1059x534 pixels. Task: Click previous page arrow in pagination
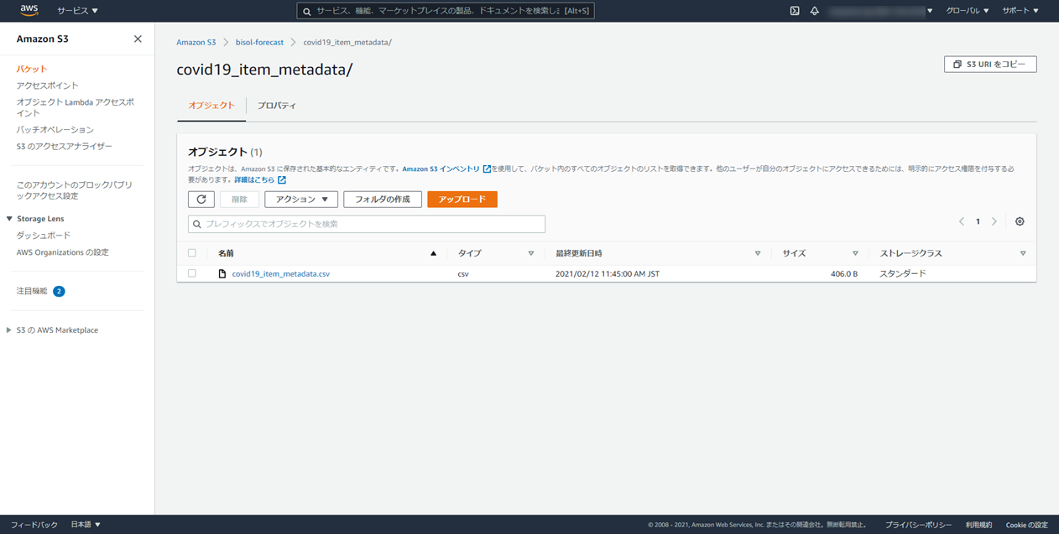(x=962, y=222)
